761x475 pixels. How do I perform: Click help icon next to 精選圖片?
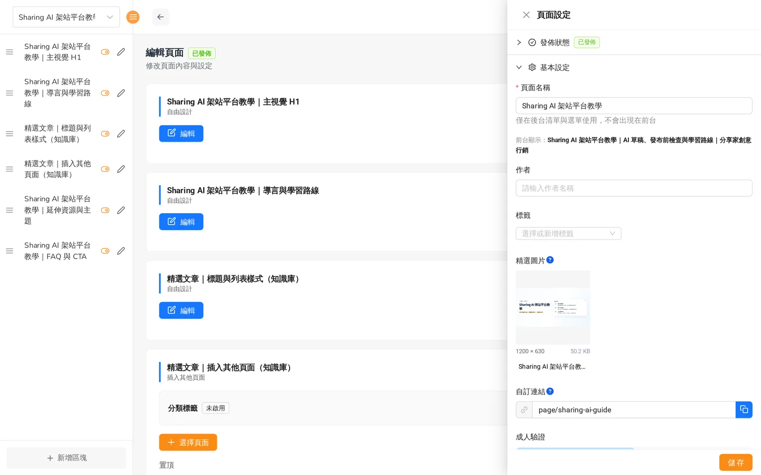pyautogui.click(x=550, y=260)
